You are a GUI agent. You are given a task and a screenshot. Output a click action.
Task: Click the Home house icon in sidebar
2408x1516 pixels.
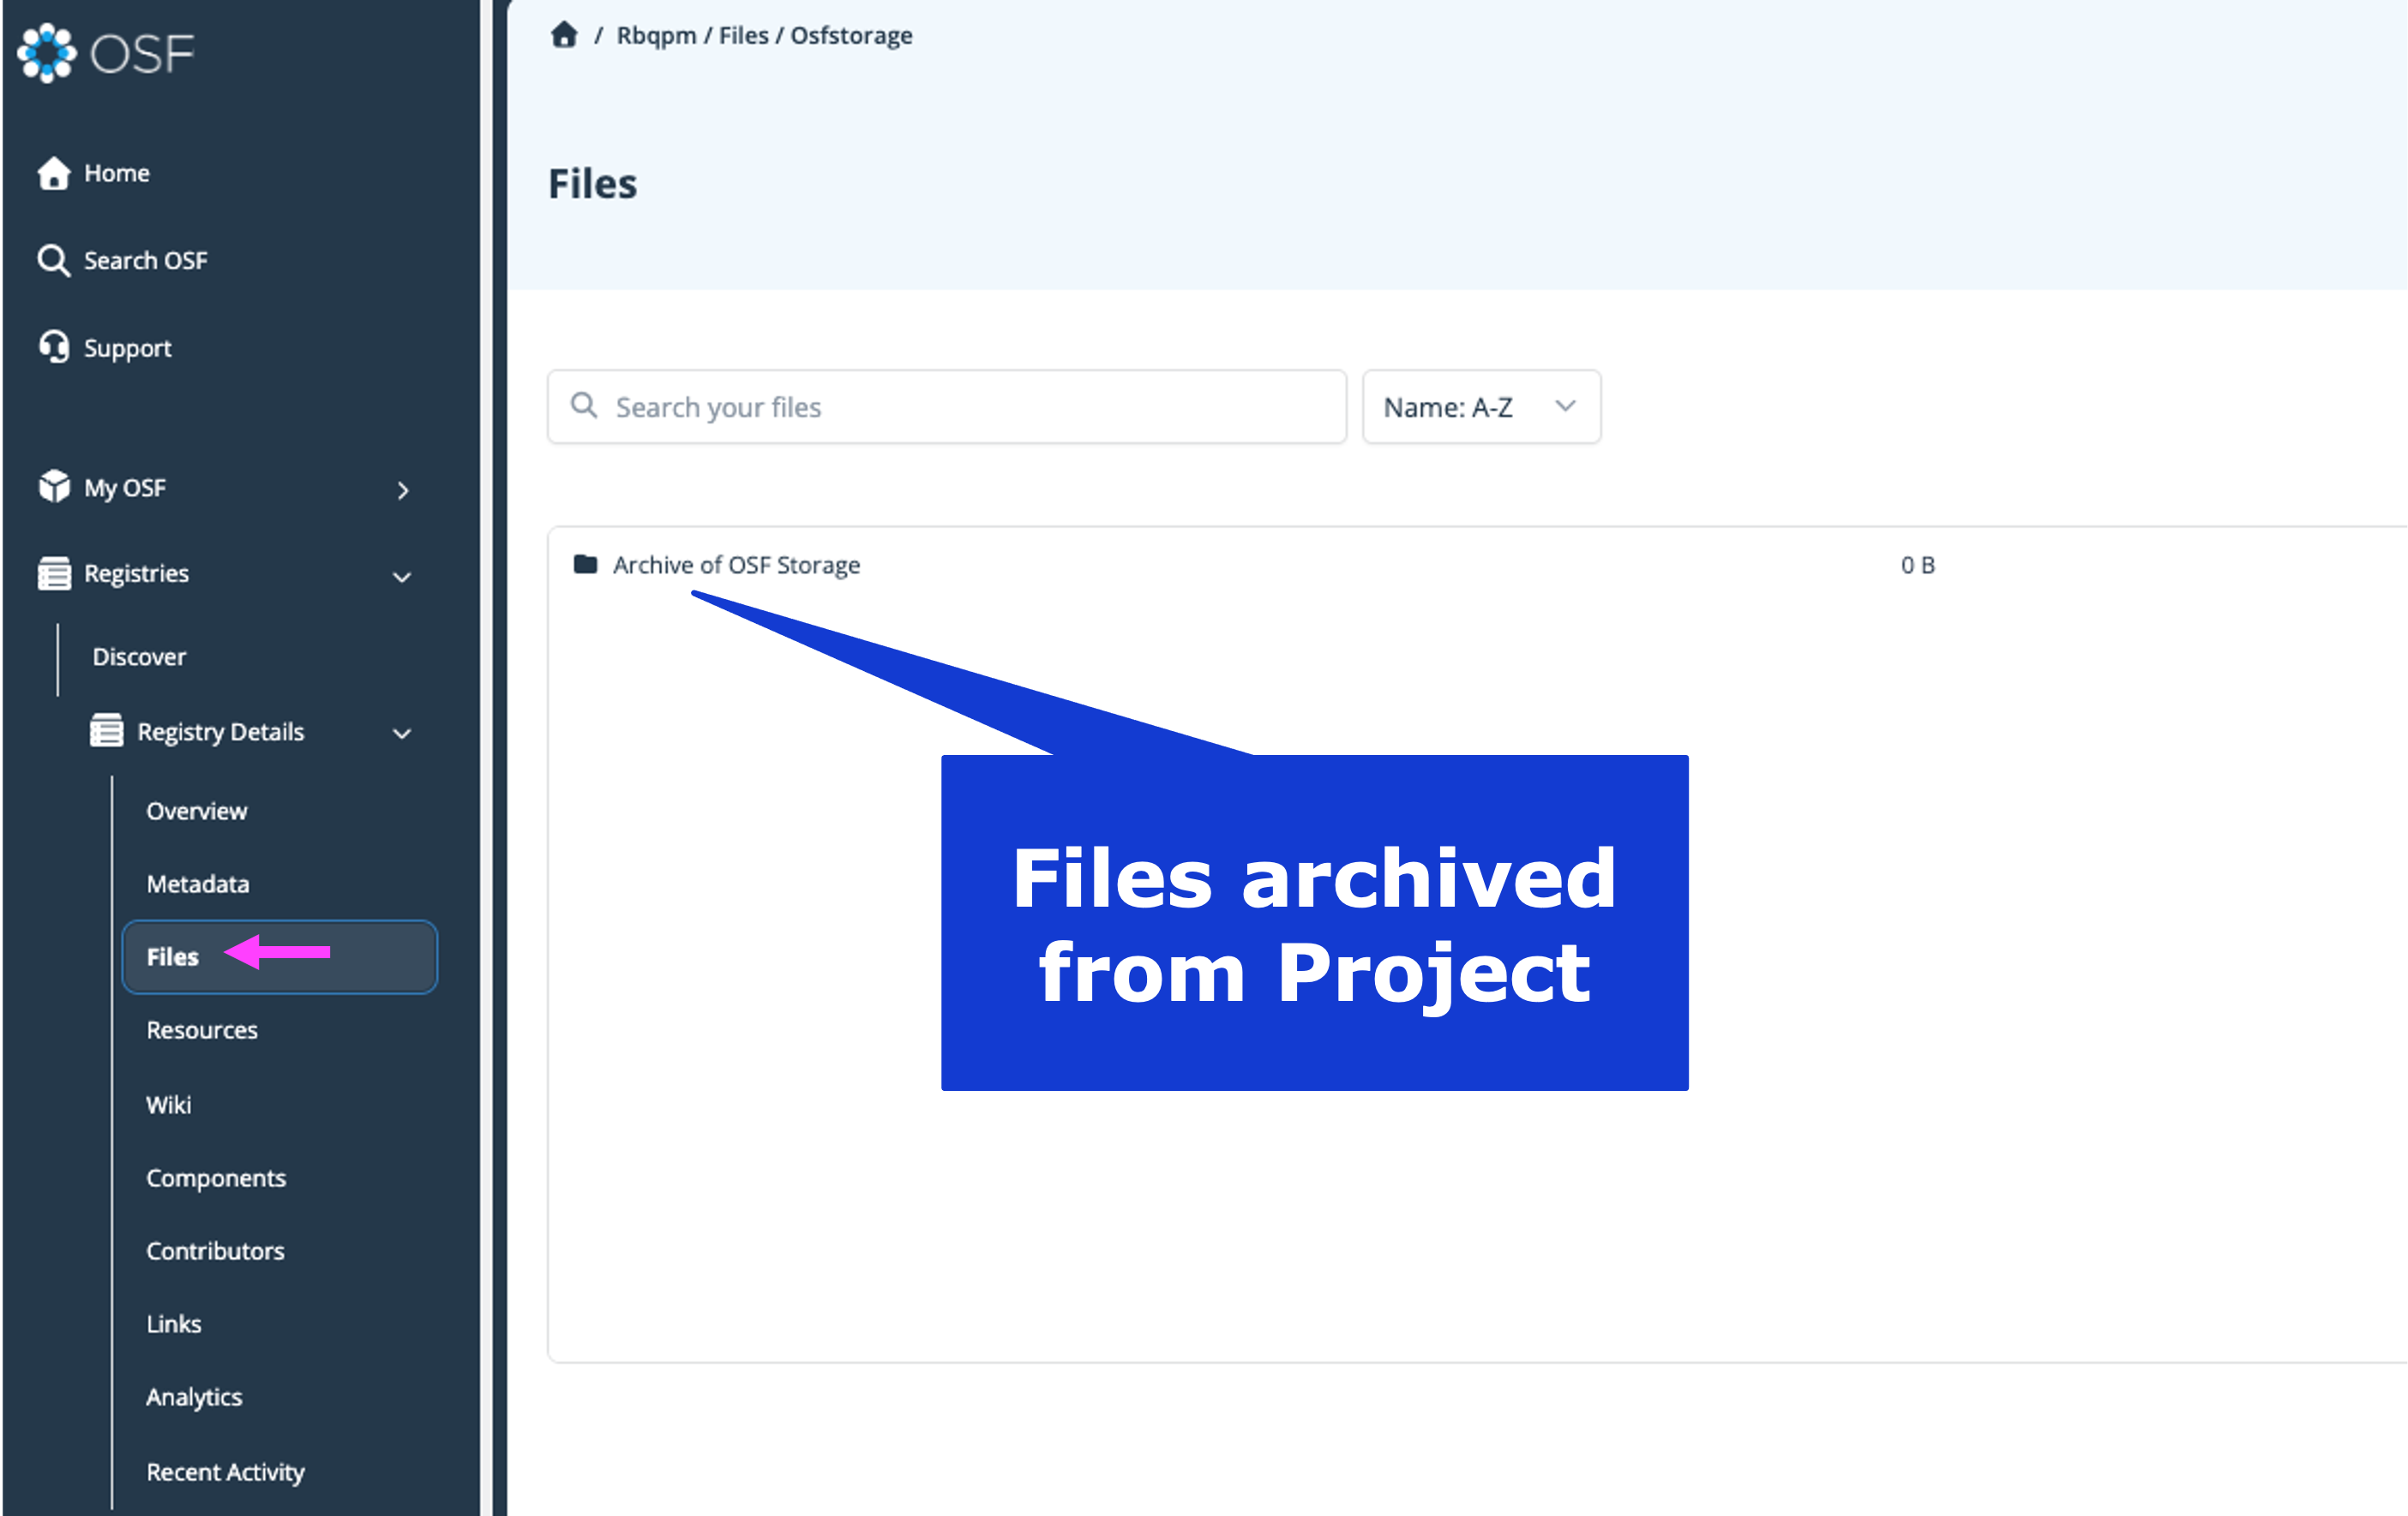point(54,173)
